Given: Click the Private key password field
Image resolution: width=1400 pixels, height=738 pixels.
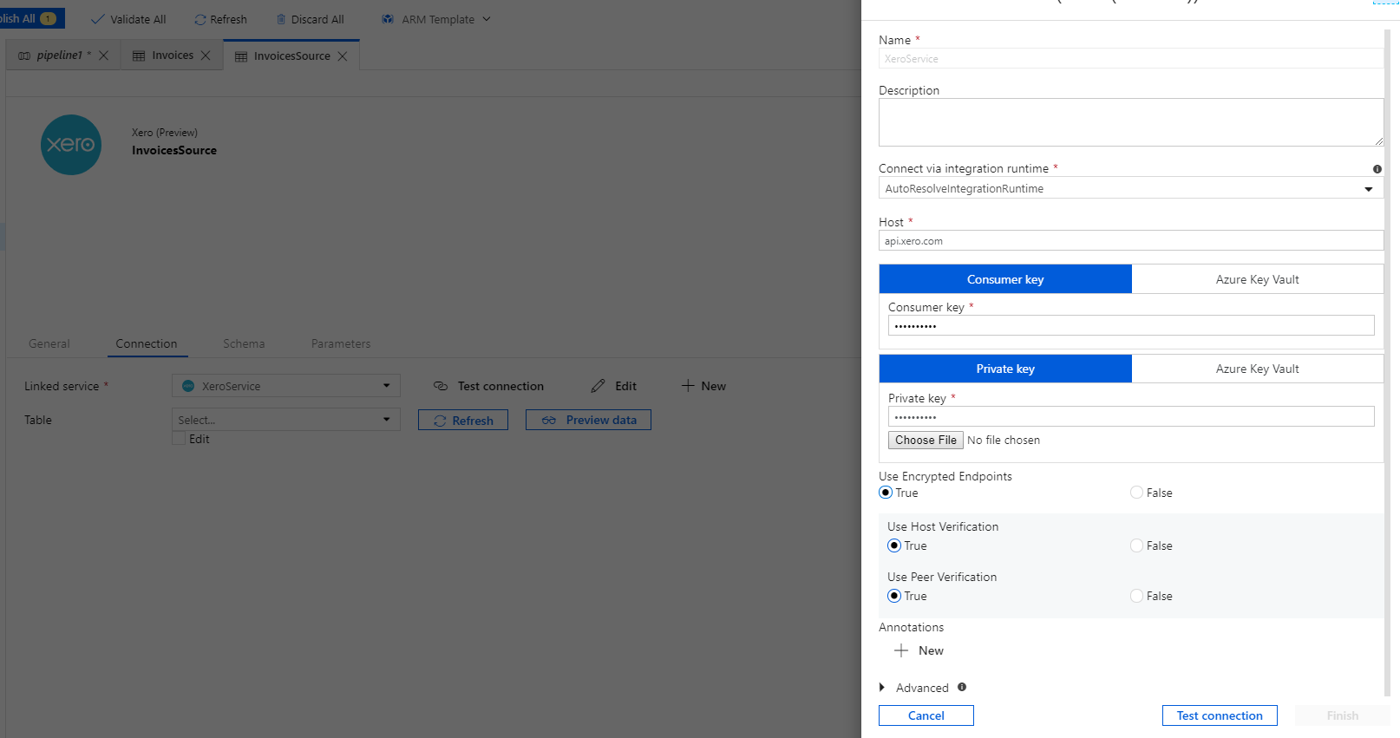Looking at the screenshot, I should tap(1131, 416).
